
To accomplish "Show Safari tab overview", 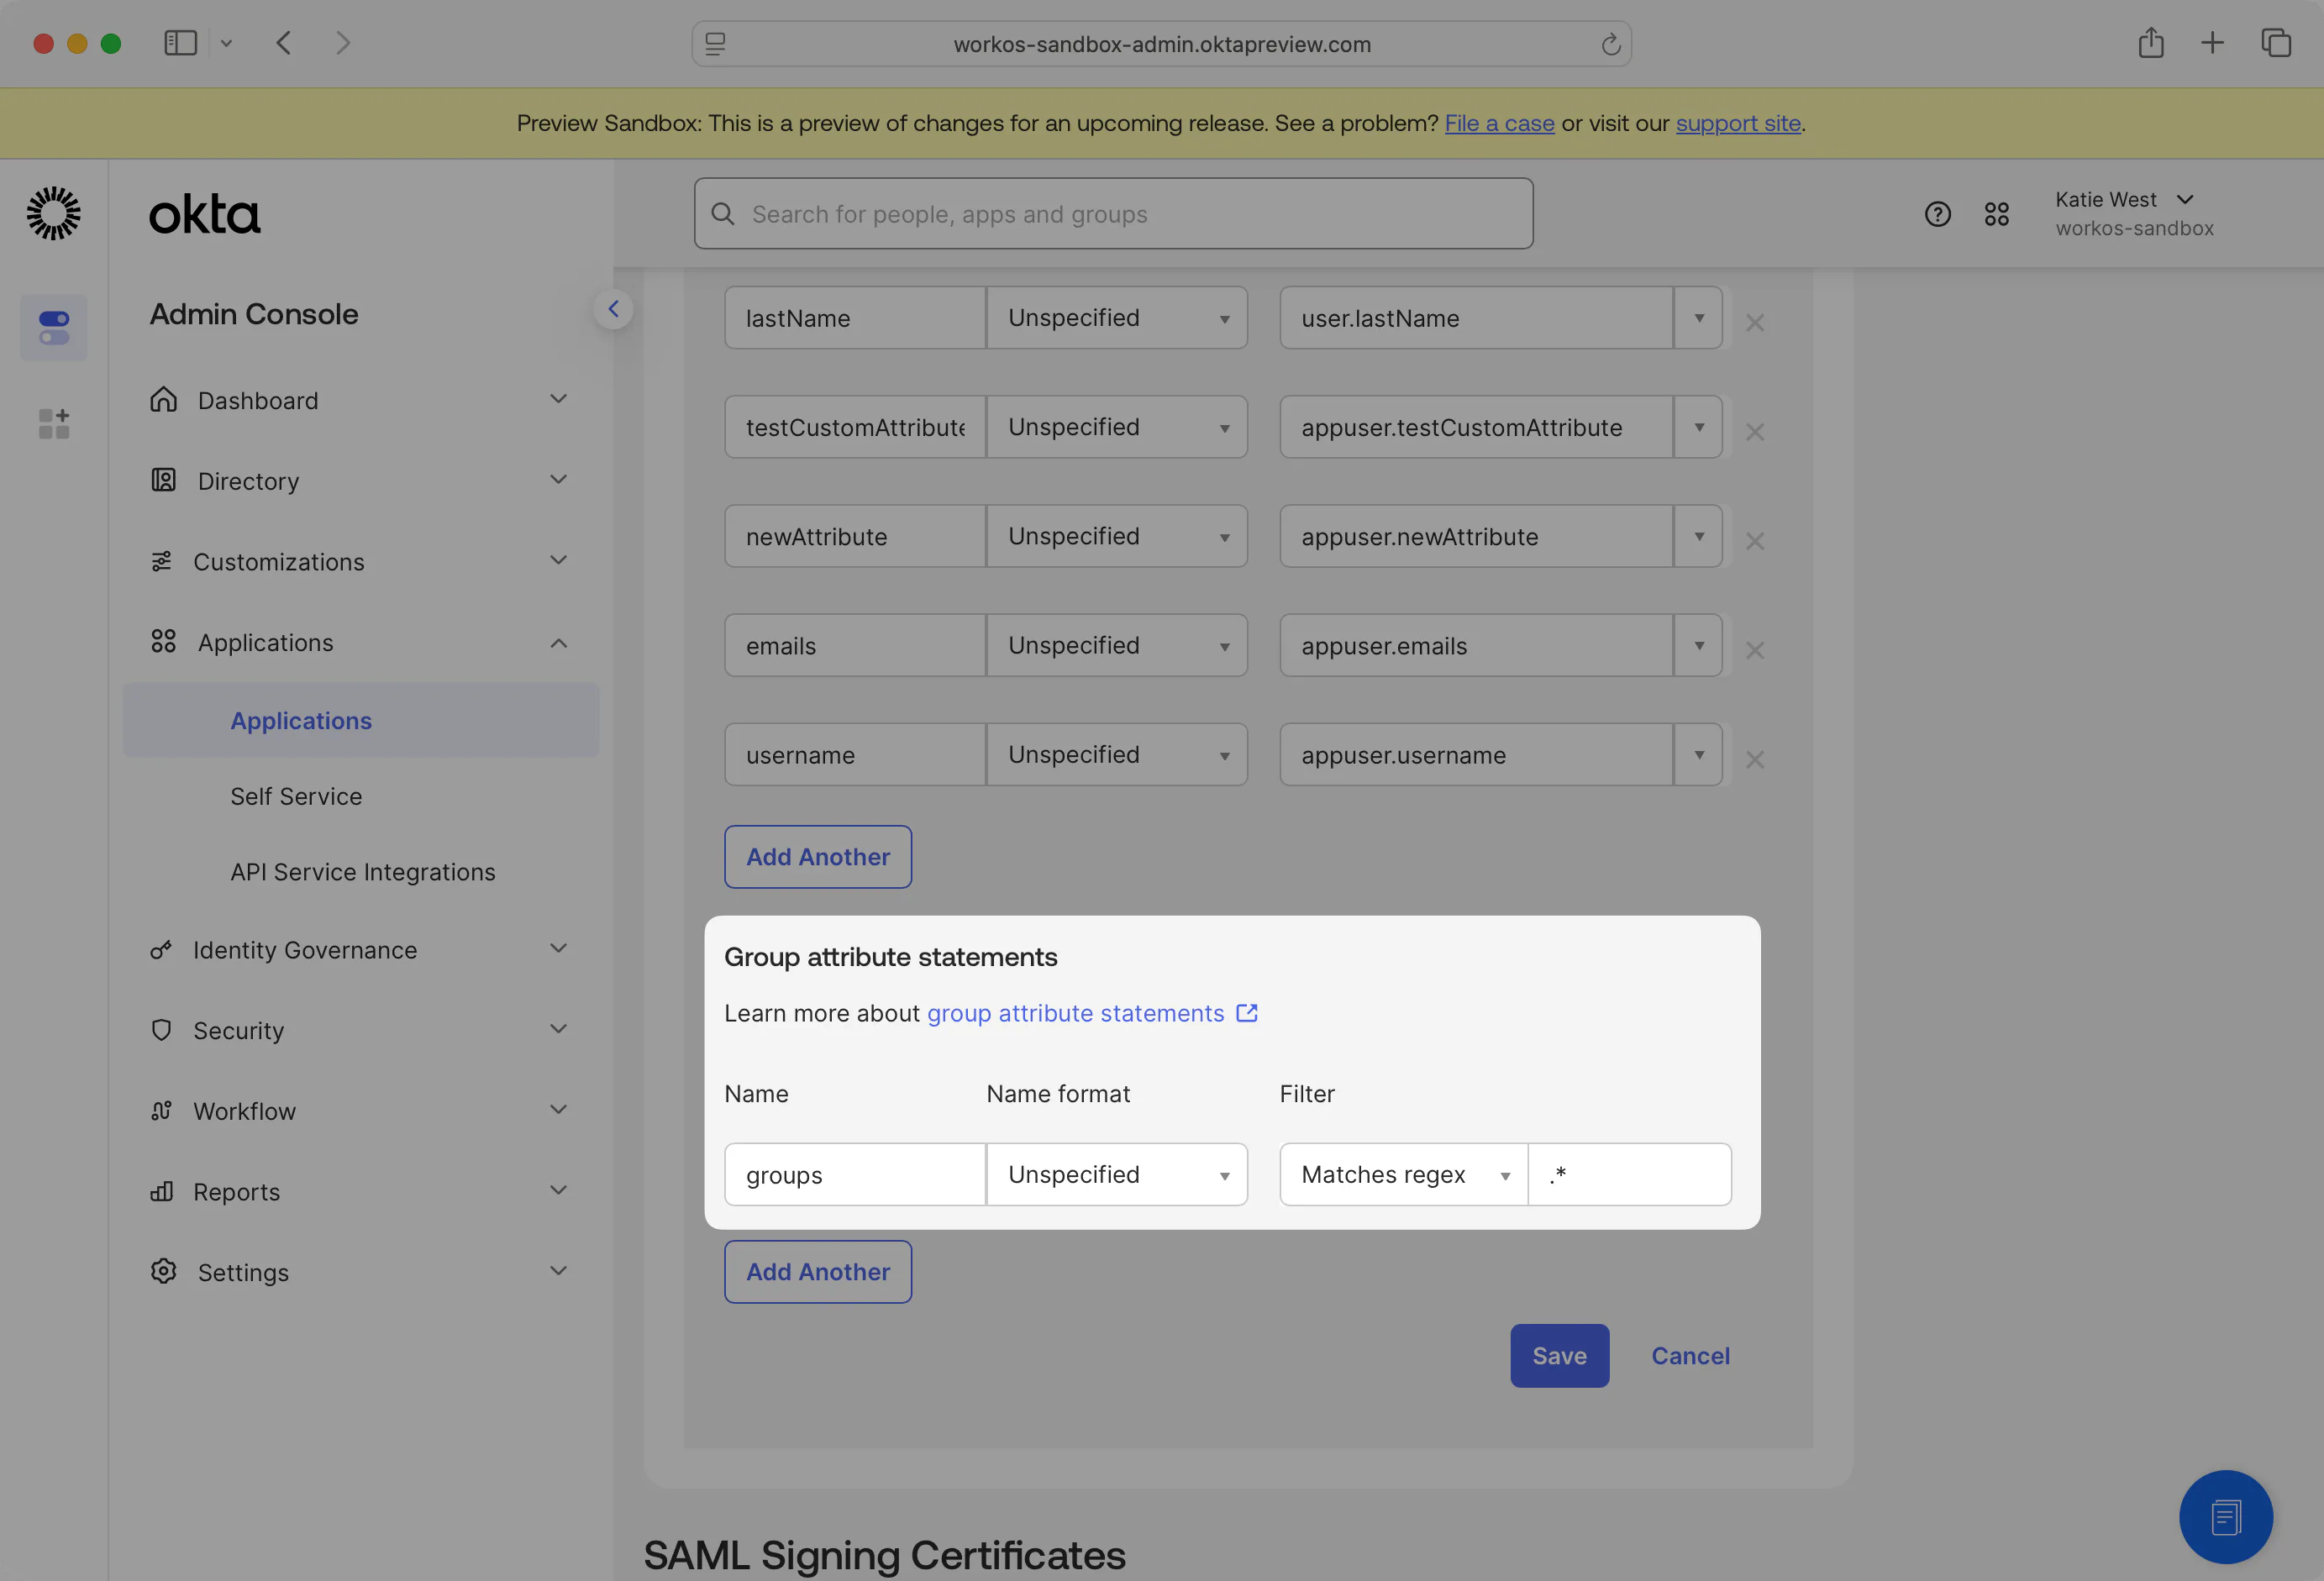I will (2275, 43).
